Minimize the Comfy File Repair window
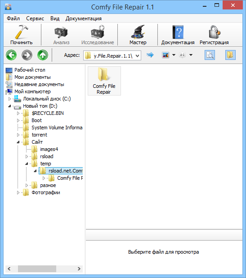The height and width of the screenshot is (278, 246). tap(205, 6)
